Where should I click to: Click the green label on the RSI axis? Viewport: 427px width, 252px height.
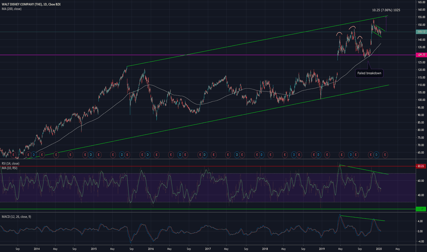click(x=422, y=209)
